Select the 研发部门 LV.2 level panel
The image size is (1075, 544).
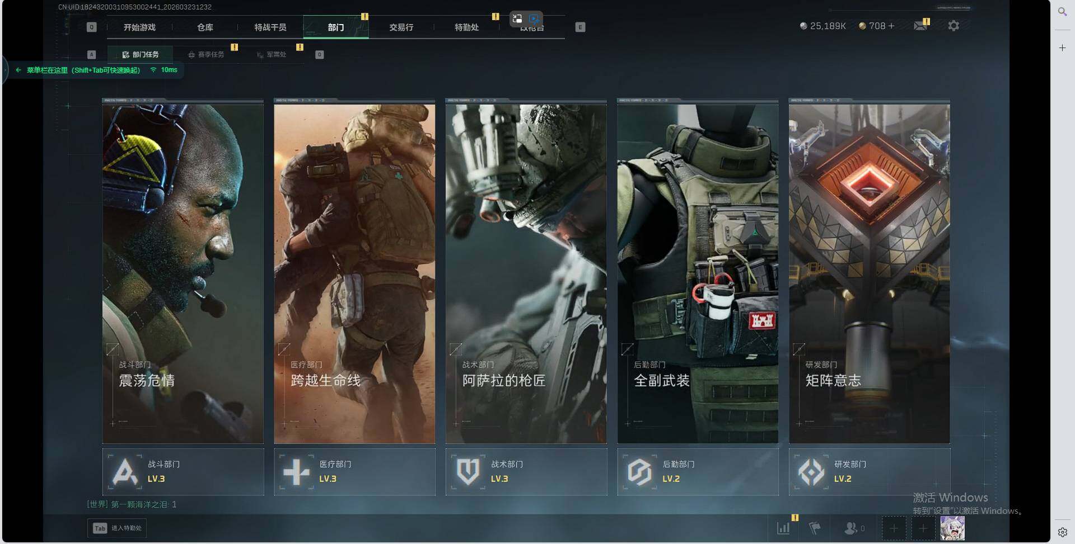(x=870, y=472)
